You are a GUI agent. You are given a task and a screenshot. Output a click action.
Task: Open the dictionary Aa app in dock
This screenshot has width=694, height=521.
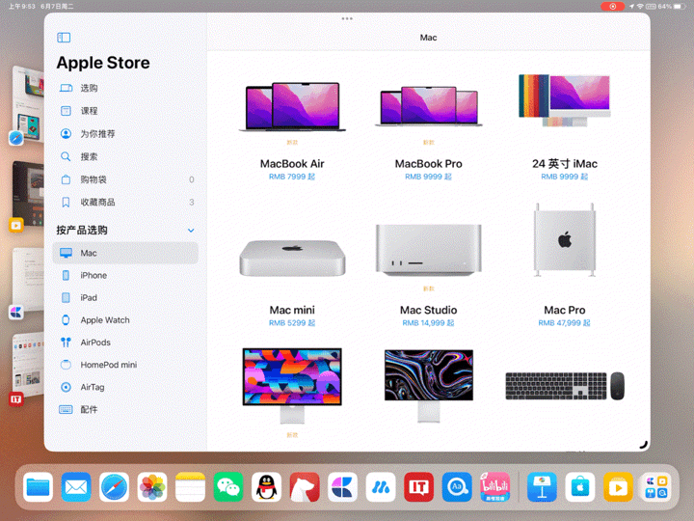click(x=457, y=487)
